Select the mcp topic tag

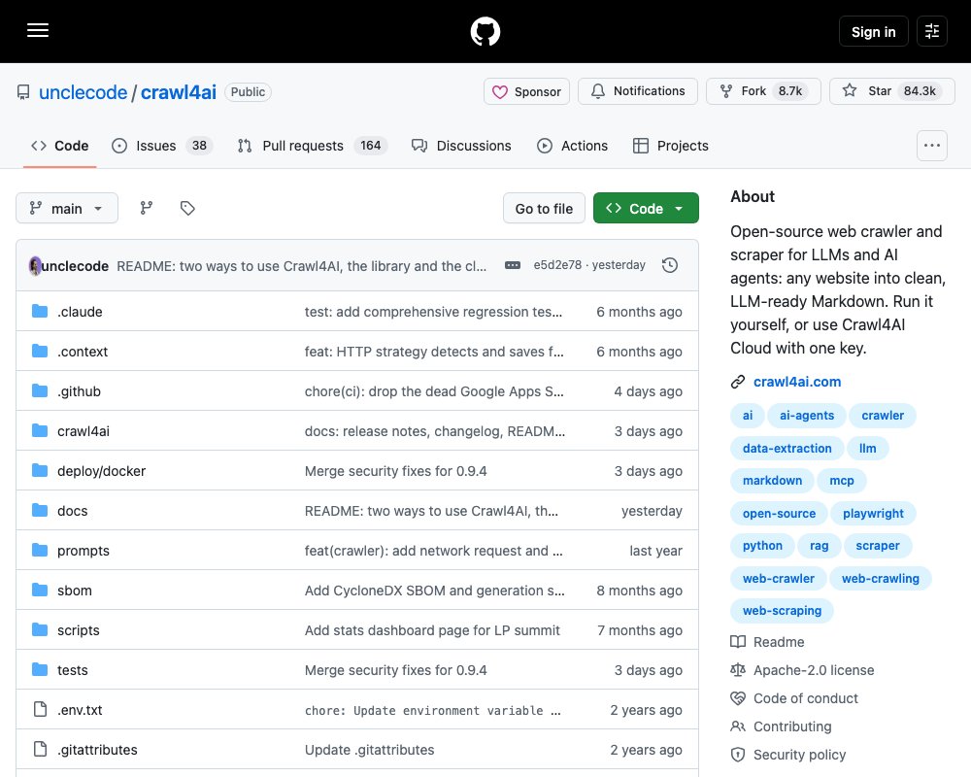point(842,480)
